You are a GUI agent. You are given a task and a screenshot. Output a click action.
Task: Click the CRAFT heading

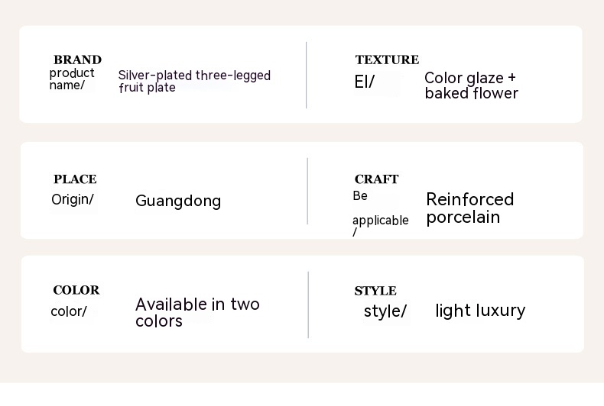pos(376,179)
